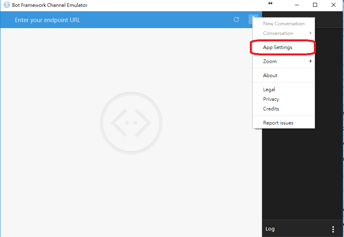The height and width of the screenshot is (237, 344).
Task: Open Credits from the menu
Action: tap(284, 108)
